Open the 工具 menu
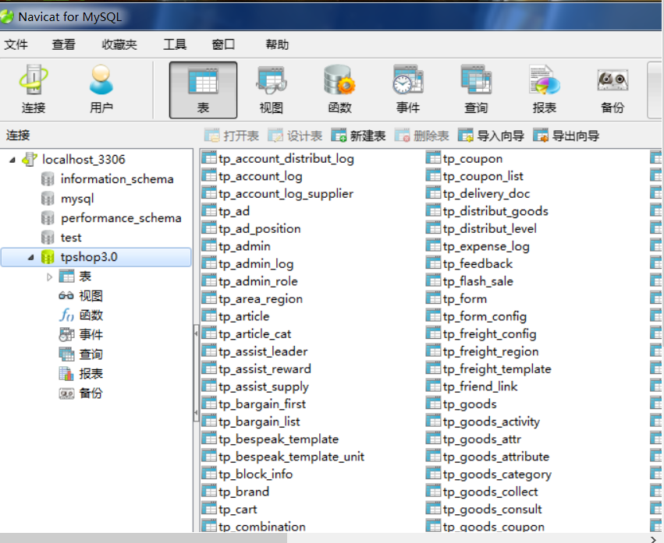 (x=175, y=44)
